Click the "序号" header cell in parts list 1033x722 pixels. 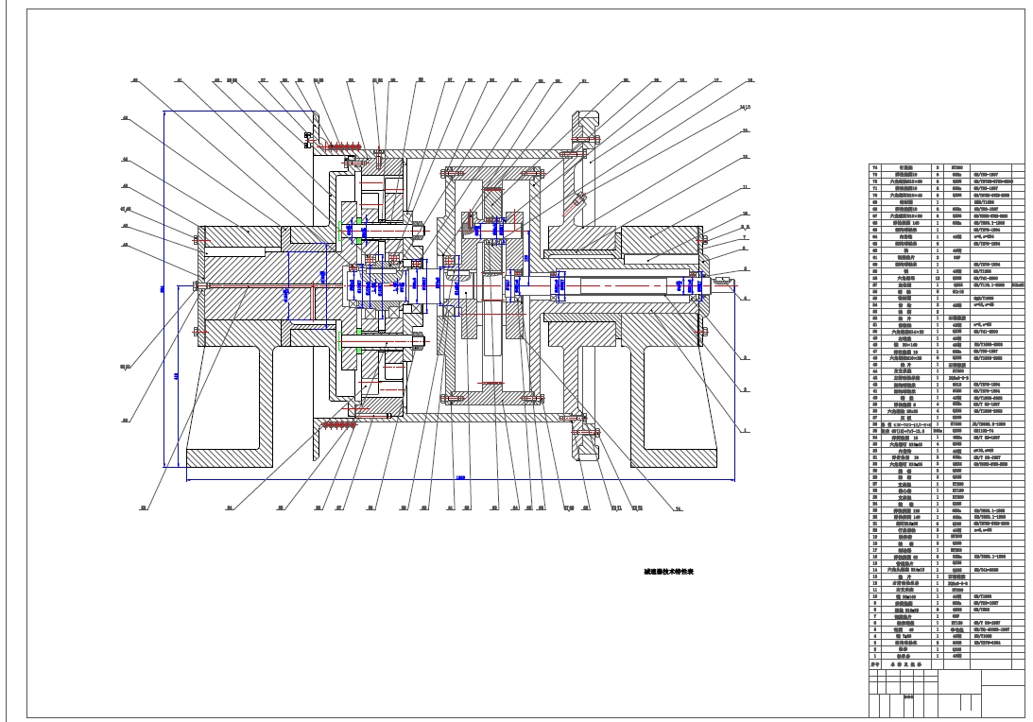(875, 664)
